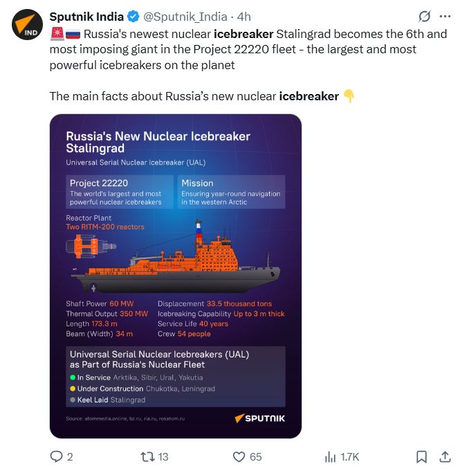460x473 pixels.
Task: Open the view analytics bar-chart icon
Action: (x=331, y=456)
